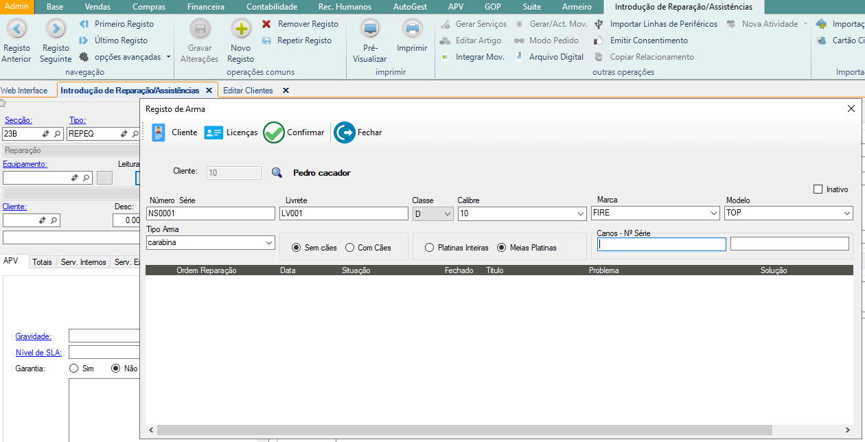The width and height of the screenshot is (865, 442).
Task: Click the Registo Seguinte forward arrow icon
Action: (56, 29)
